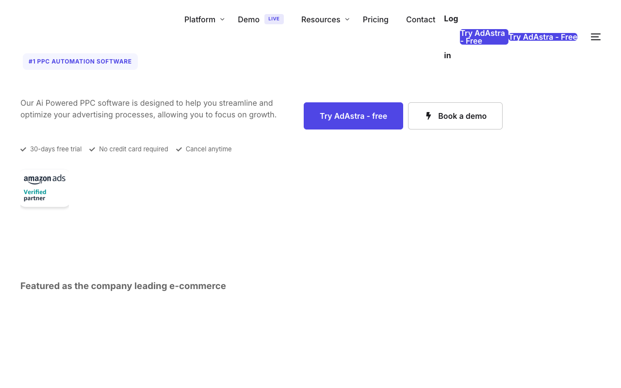
Task: Click the No credit card required text
Action: (133, 149)
